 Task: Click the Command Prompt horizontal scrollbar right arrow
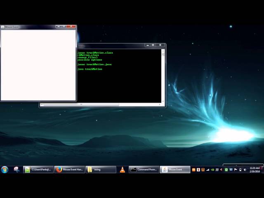click(160, 104)
